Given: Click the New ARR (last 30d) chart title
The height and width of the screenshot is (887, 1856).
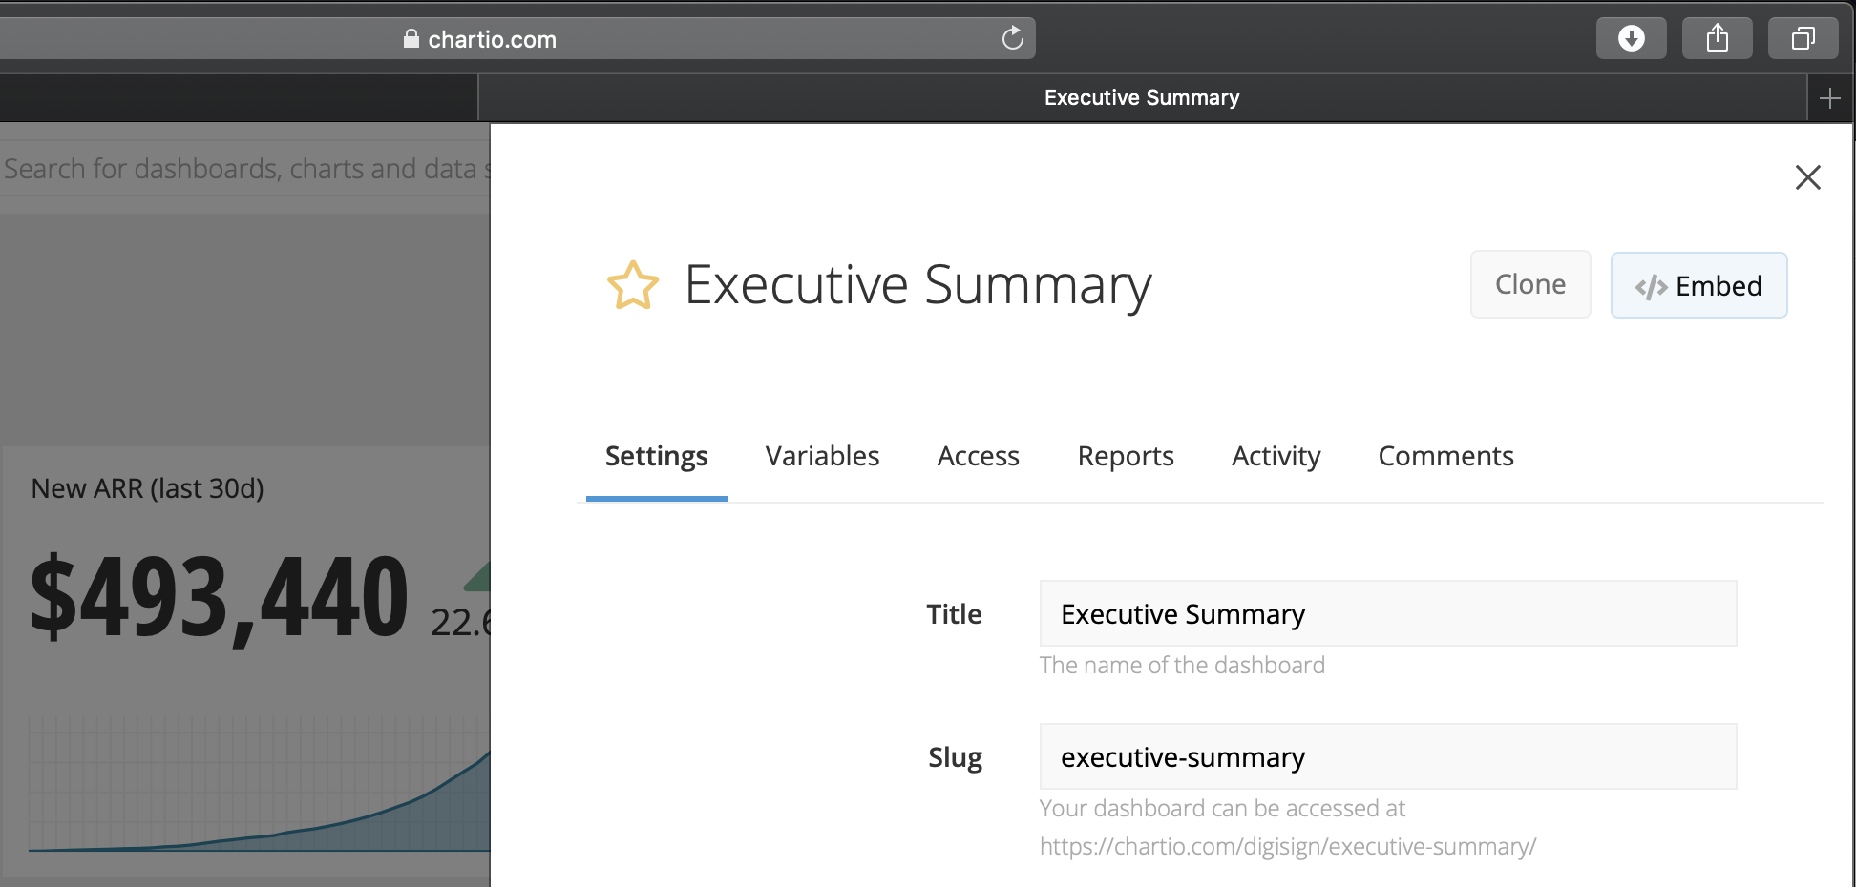Looking at the screenshot, I should pos(147,488).
